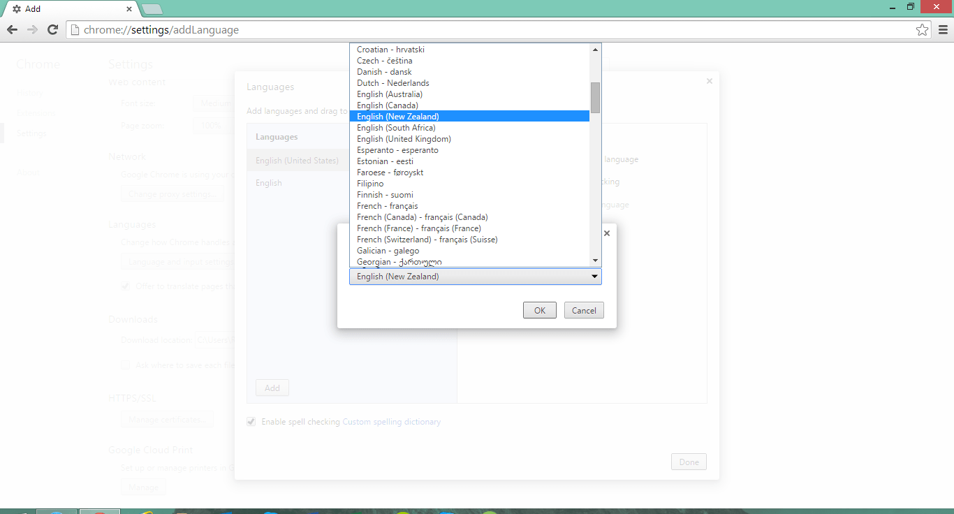
Task: Click the language list scroll-down arrow
Action: point(595,260)
